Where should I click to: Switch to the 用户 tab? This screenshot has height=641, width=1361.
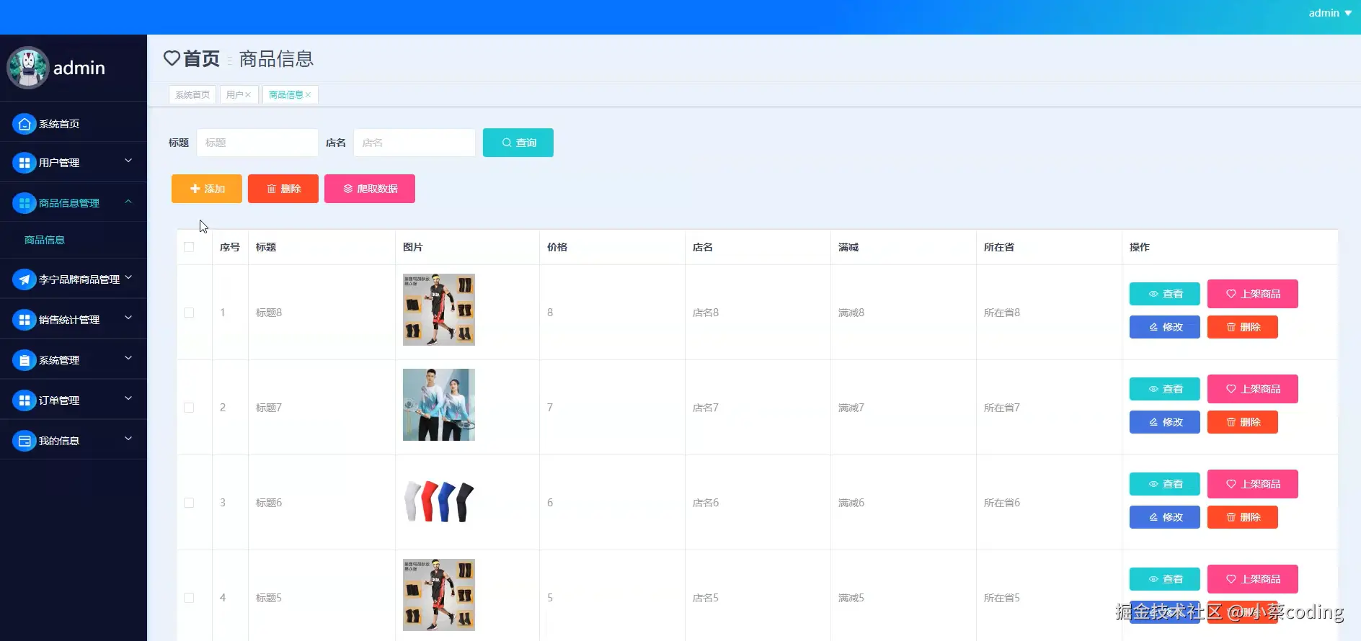pos(239,95)
